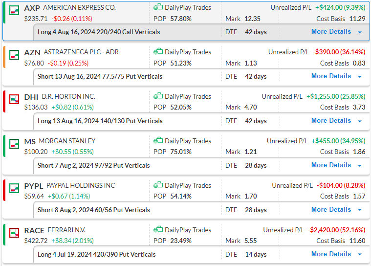Select the PYPL ticker symbol
This screenshot has width=371, height=266.
point(34,186)
